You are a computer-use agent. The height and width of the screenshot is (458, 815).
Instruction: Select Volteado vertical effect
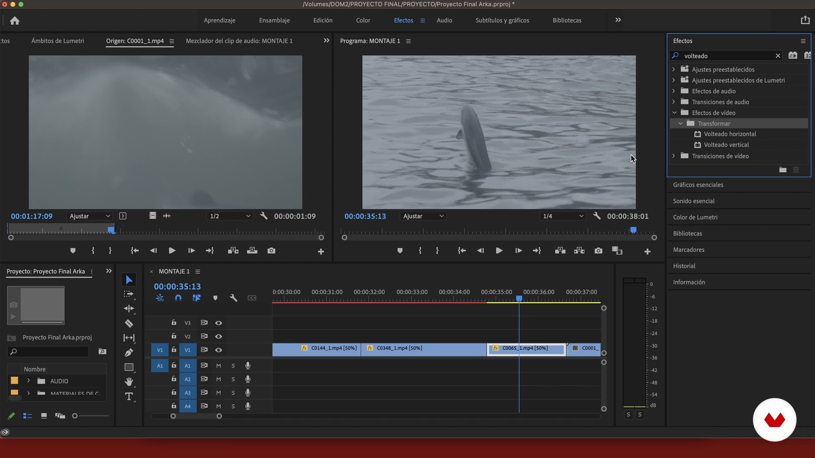[x=726, y=145]
